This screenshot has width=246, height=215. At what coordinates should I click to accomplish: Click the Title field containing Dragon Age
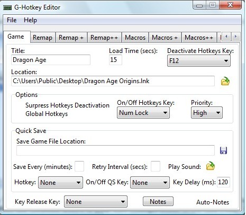[51, 60]
